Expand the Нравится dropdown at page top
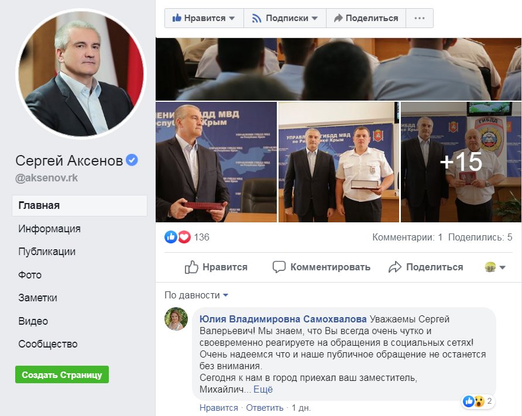The width and height of the screenshot is (522, 416). coord(204,18)
